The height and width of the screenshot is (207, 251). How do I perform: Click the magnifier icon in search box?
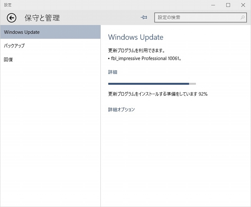[x=243, y=18]
